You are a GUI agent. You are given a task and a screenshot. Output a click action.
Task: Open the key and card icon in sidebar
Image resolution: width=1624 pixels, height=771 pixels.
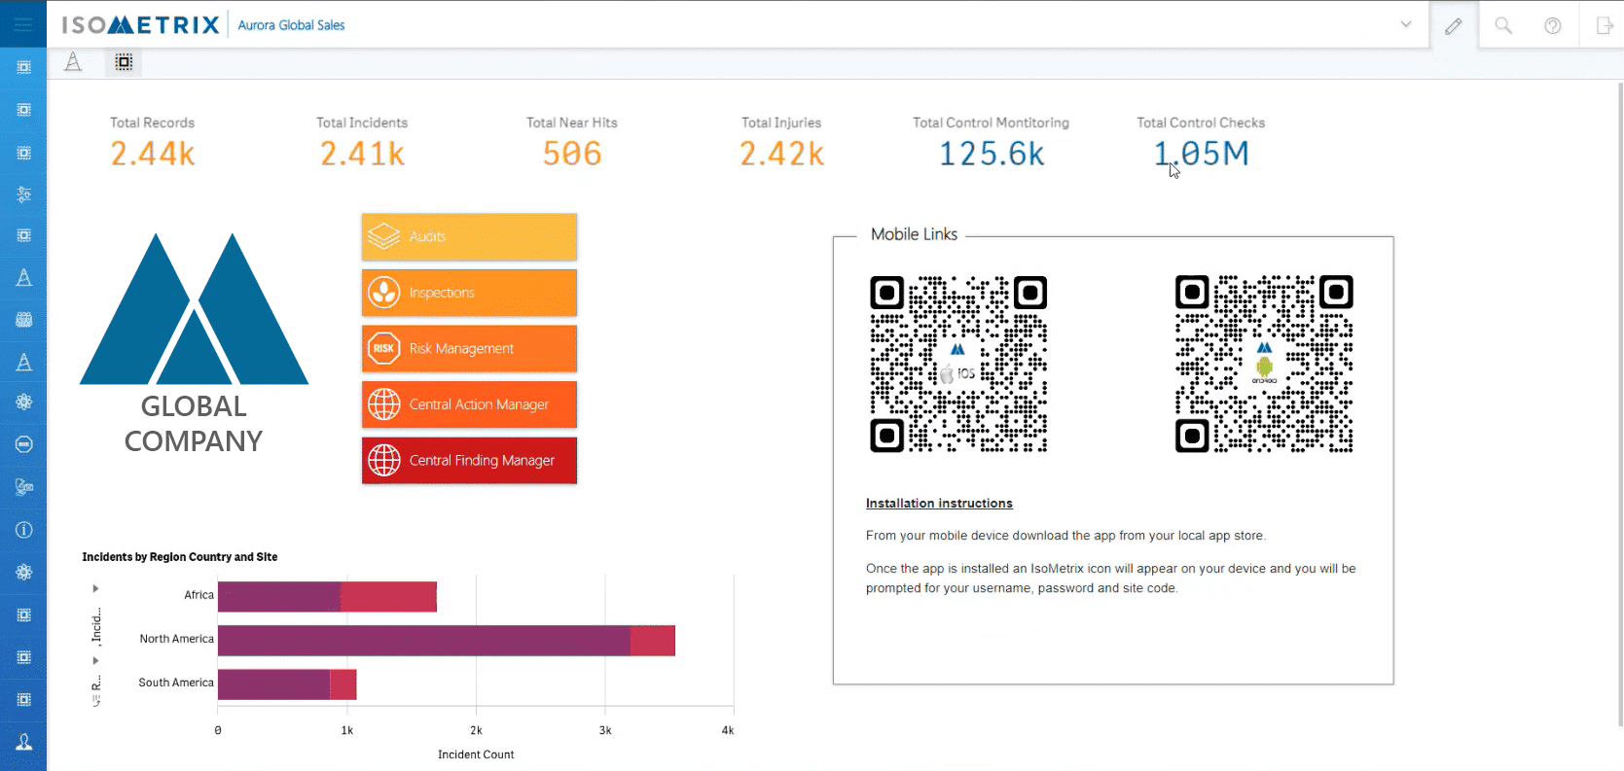[x=23, y=487]
